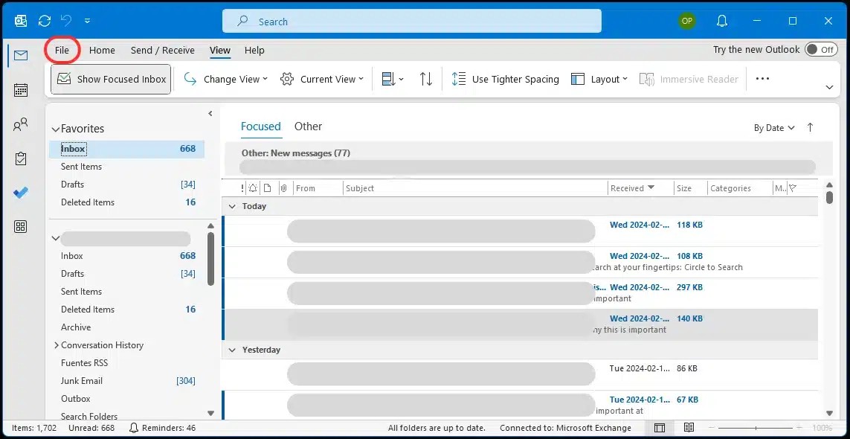850x439 pixels.
Task: Open the Message Preview dropdown icon
Action: tap(393, 79)
